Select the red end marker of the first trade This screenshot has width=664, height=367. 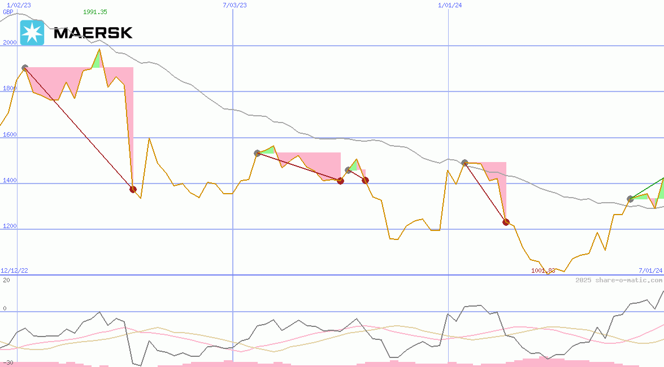pos(133,189)
